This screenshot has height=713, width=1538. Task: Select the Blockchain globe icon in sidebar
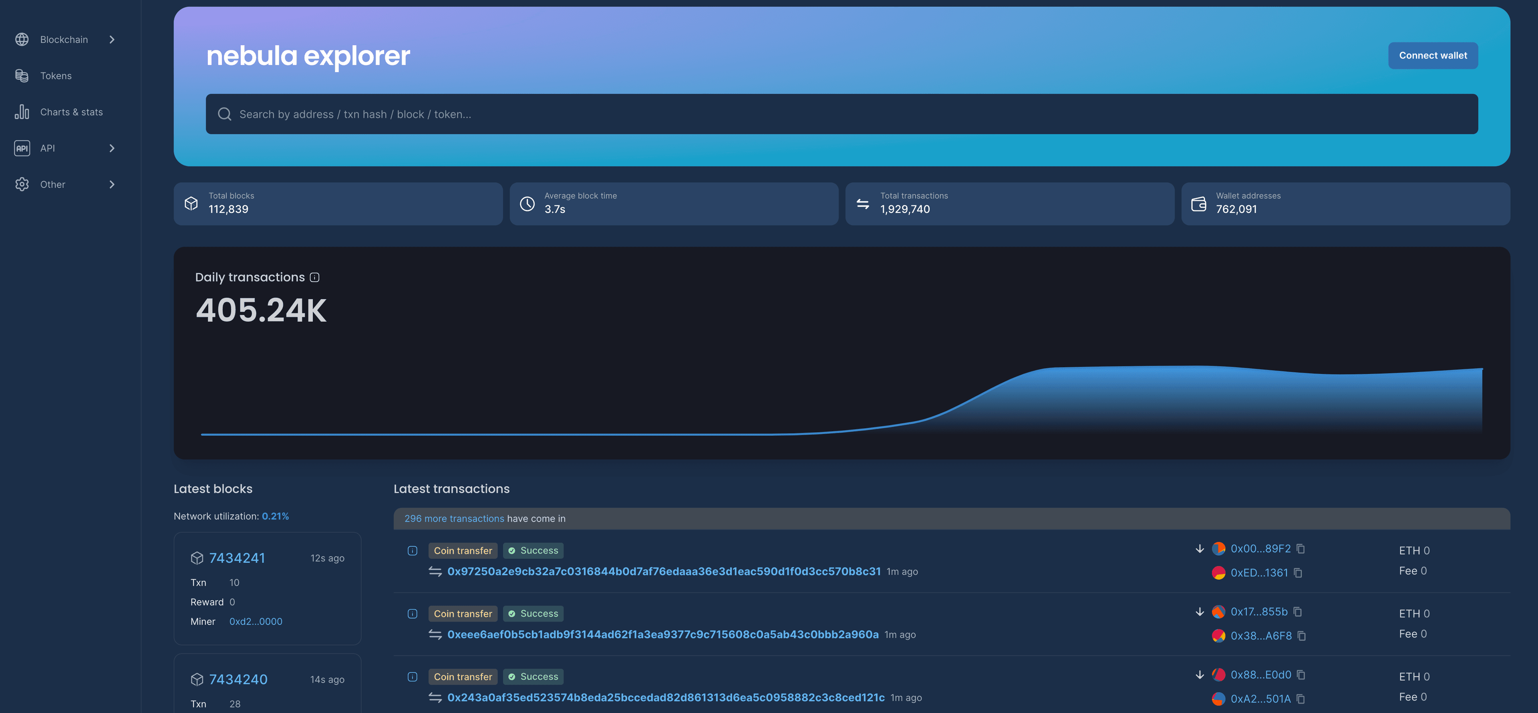click(22, 39)
